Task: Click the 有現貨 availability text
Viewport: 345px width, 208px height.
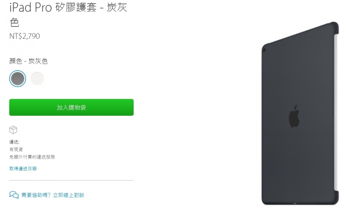Action: click(x=16, y=150)
